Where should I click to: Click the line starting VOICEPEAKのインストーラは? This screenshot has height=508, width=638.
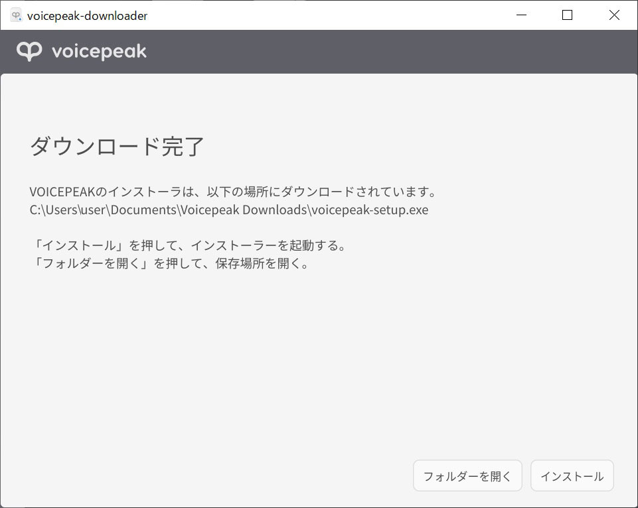[234, 192]
